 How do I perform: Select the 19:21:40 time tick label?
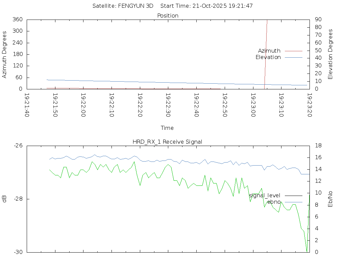tap(27, 105)
